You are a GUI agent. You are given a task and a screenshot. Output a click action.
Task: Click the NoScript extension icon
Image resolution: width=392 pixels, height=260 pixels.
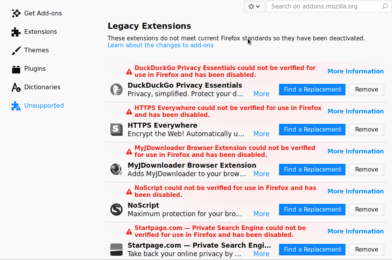coord(116,209)
